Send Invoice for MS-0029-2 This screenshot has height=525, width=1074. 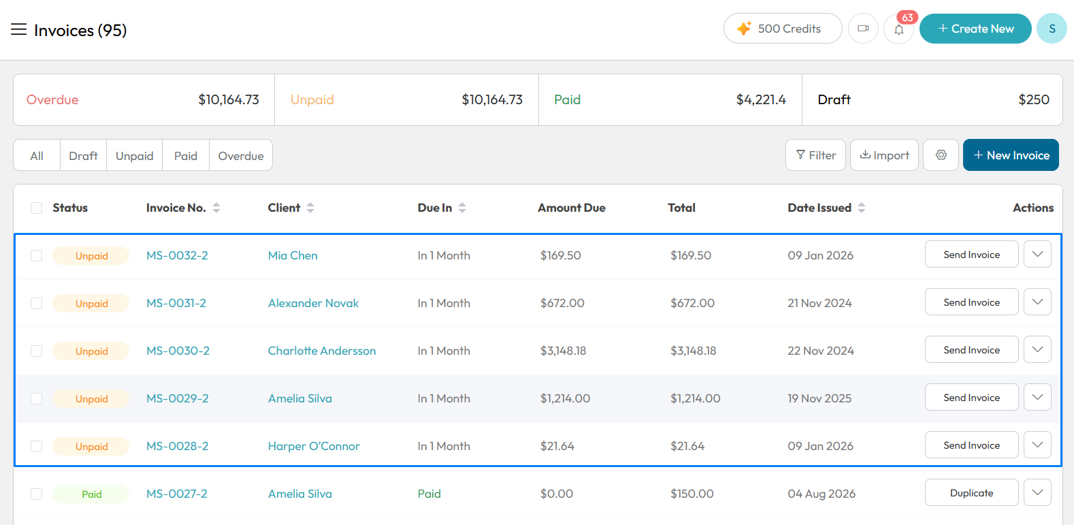[x=971, y=397]
